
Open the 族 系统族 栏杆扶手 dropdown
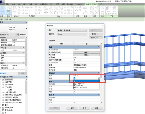[72, 30]
